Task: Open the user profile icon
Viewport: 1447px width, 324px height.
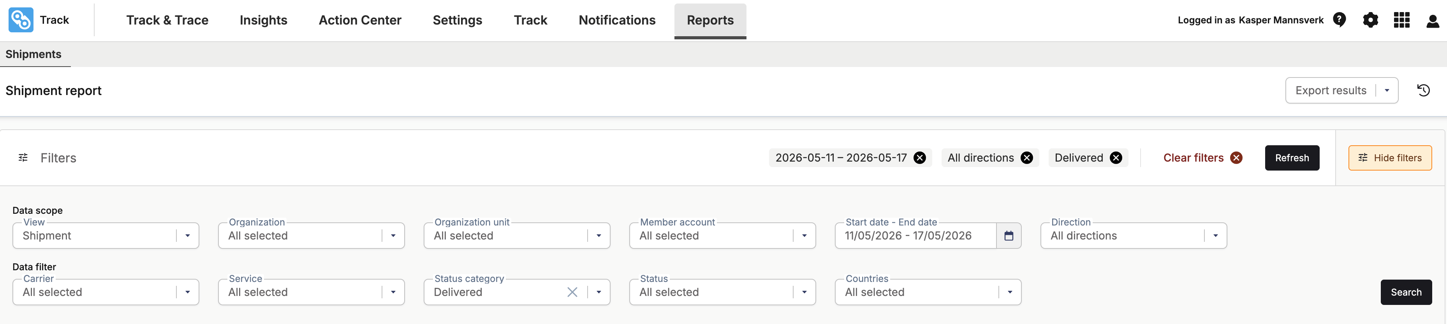Action: click(1432, 21)
